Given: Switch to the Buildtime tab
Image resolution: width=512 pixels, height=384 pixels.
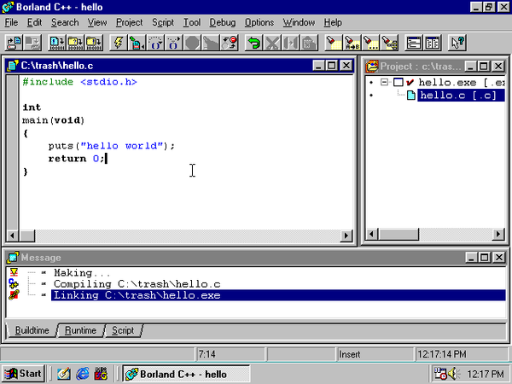Looking at the screenshot, I should [32, 330].
